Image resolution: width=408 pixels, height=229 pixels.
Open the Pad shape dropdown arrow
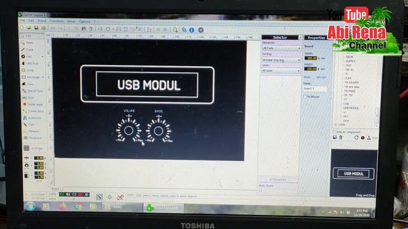tap(43, 57)
